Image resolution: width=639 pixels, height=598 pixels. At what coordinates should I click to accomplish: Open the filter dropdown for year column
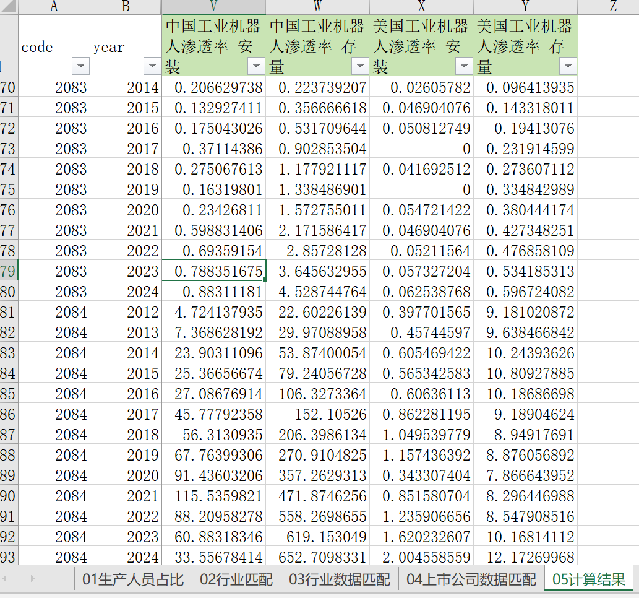152,66
